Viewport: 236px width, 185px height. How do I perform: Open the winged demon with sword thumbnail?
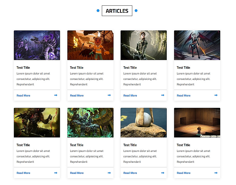197,45
